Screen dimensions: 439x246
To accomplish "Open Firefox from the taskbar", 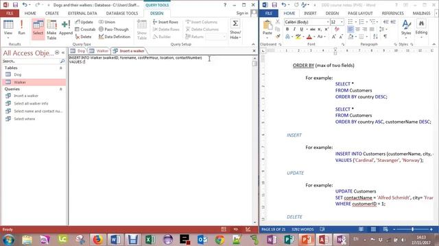I will pyautogui.click(x=97, y=239).
